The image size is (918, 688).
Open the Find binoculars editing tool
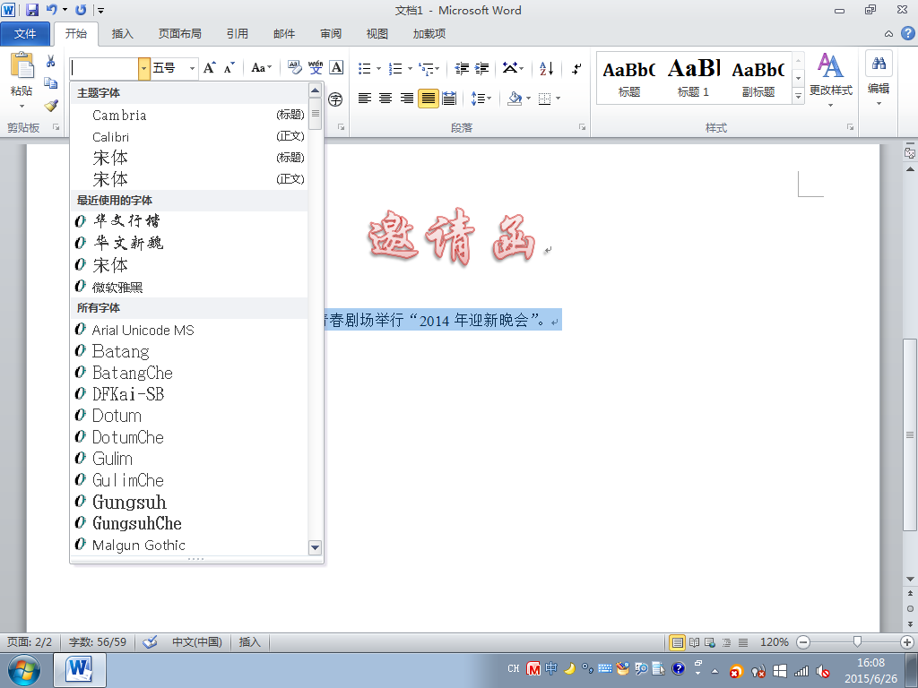(x=879, y=64)
